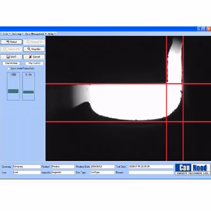211x211 pixels.
Task: Click the SAVE button with disk icon
Action: [x=12, y=57]
